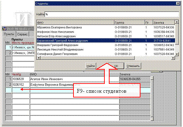Click the Зачетка column header in dialog

click(164, 23)
